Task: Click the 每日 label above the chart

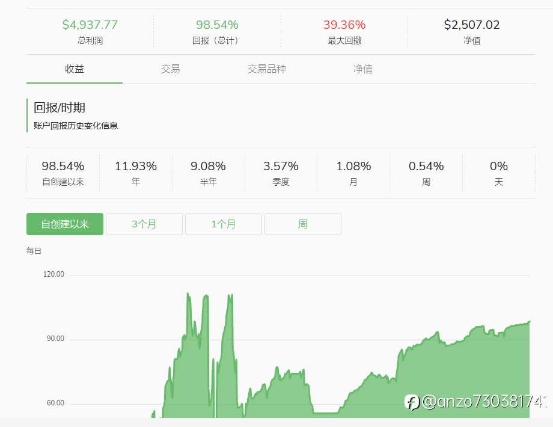Action: 34,251
